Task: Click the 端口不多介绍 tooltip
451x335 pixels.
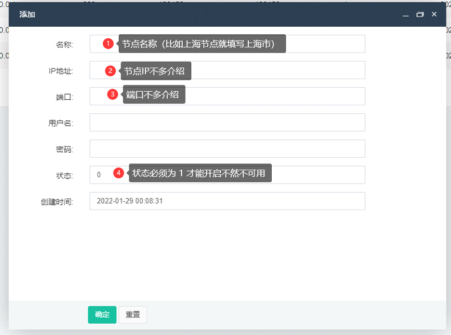Action: click(154, 95)
